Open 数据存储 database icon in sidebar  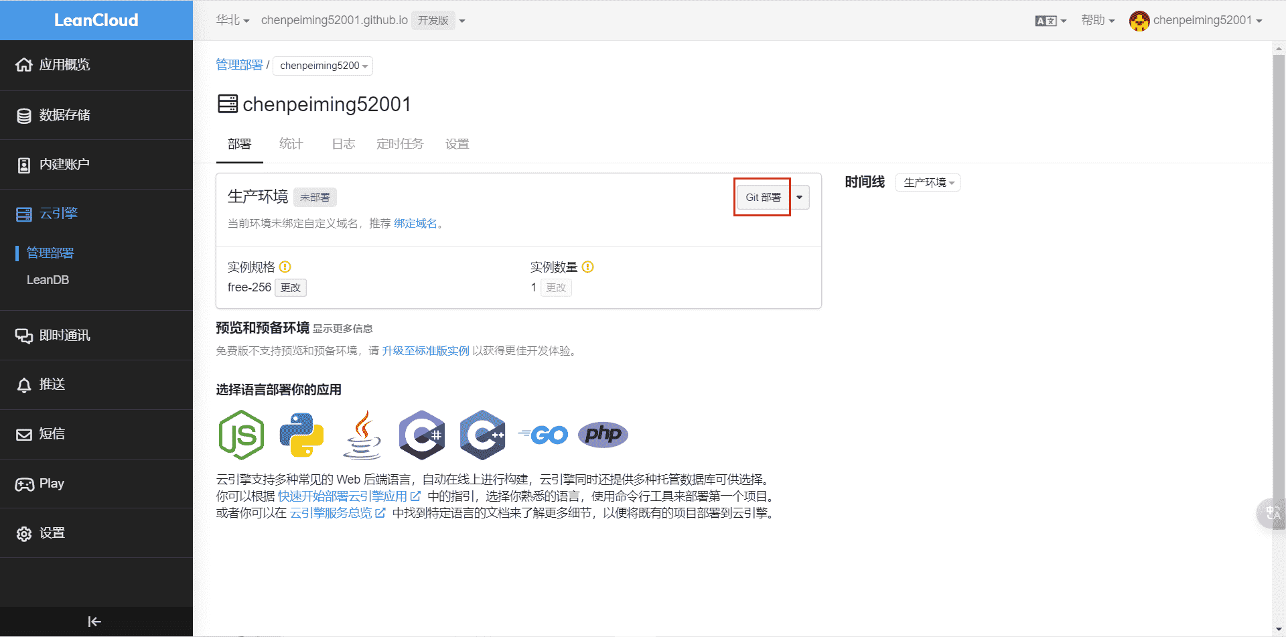[24, 116]
